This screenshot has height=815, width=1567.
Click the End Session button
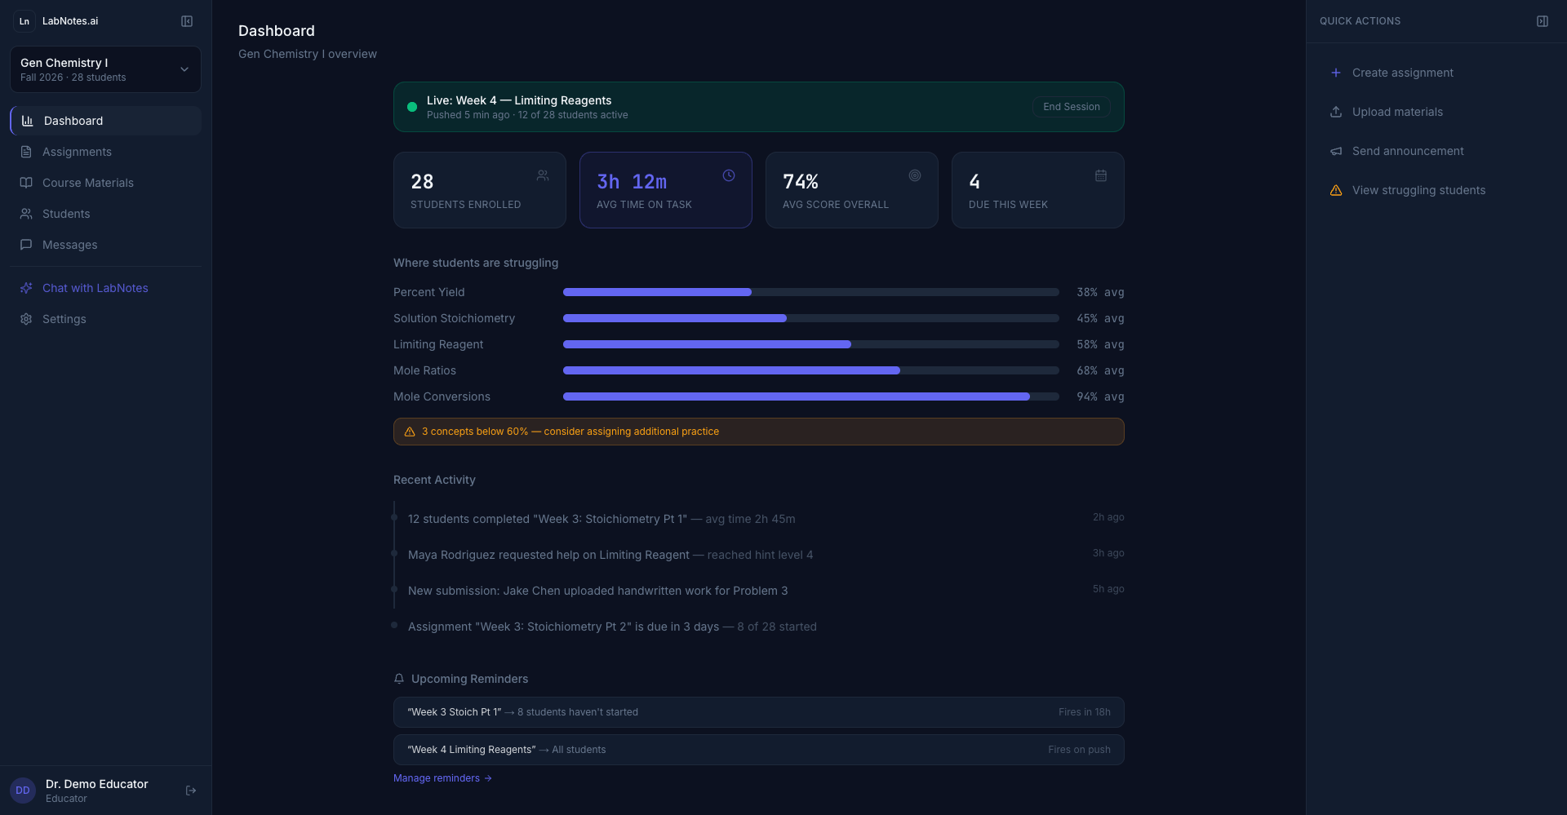pos(1071,106)
